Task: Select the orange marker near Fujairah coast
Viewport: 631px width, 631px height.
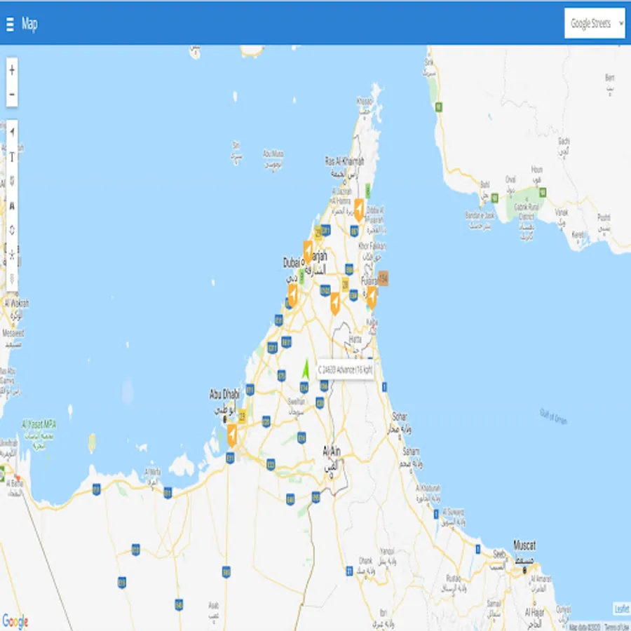Action: click(x=372, y=296)
